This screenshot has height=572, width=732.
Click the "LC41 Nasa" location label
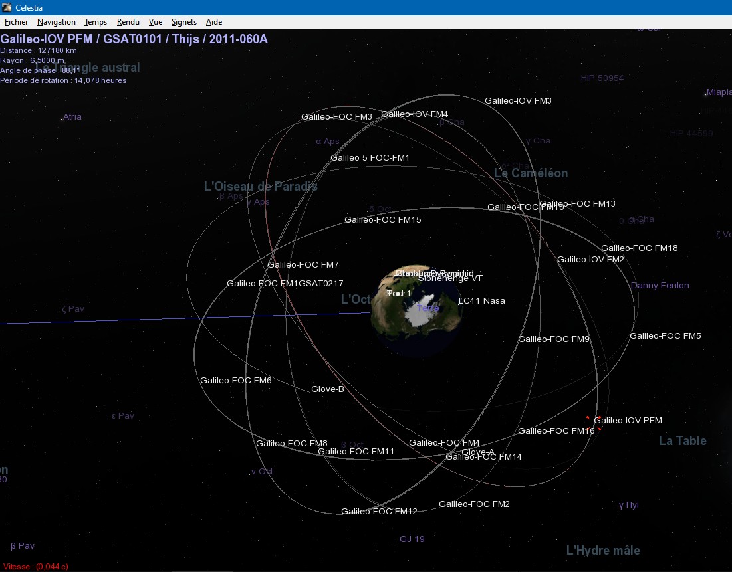482,301
